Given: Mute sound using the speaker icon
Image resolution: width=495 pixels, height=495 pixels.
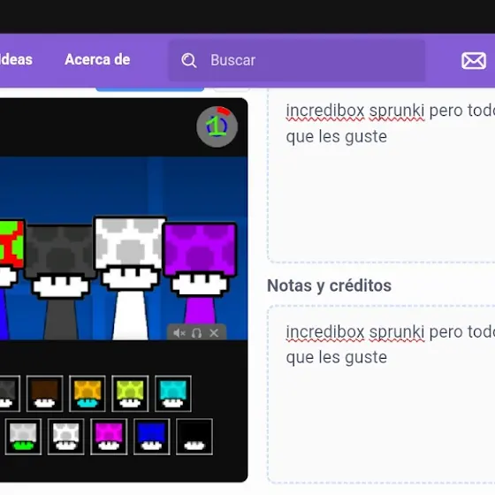Looking at the screenshot, I should pyautogui.click(x=179, y=332).
